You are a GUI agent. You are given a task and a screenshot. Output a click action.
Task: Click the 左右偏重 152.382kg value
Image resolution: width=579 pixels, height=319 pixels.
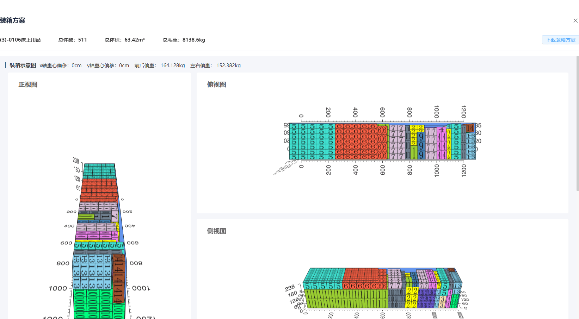click(x=215, y=65)
